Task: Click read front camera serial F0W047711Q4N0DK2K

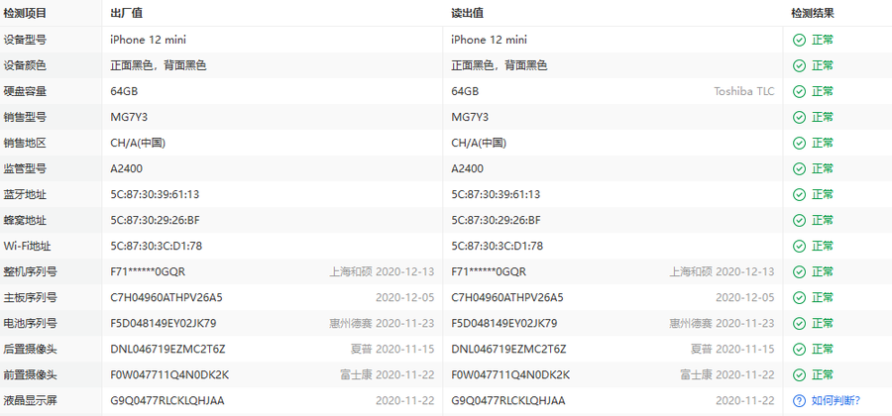Action: coord(510,375)
